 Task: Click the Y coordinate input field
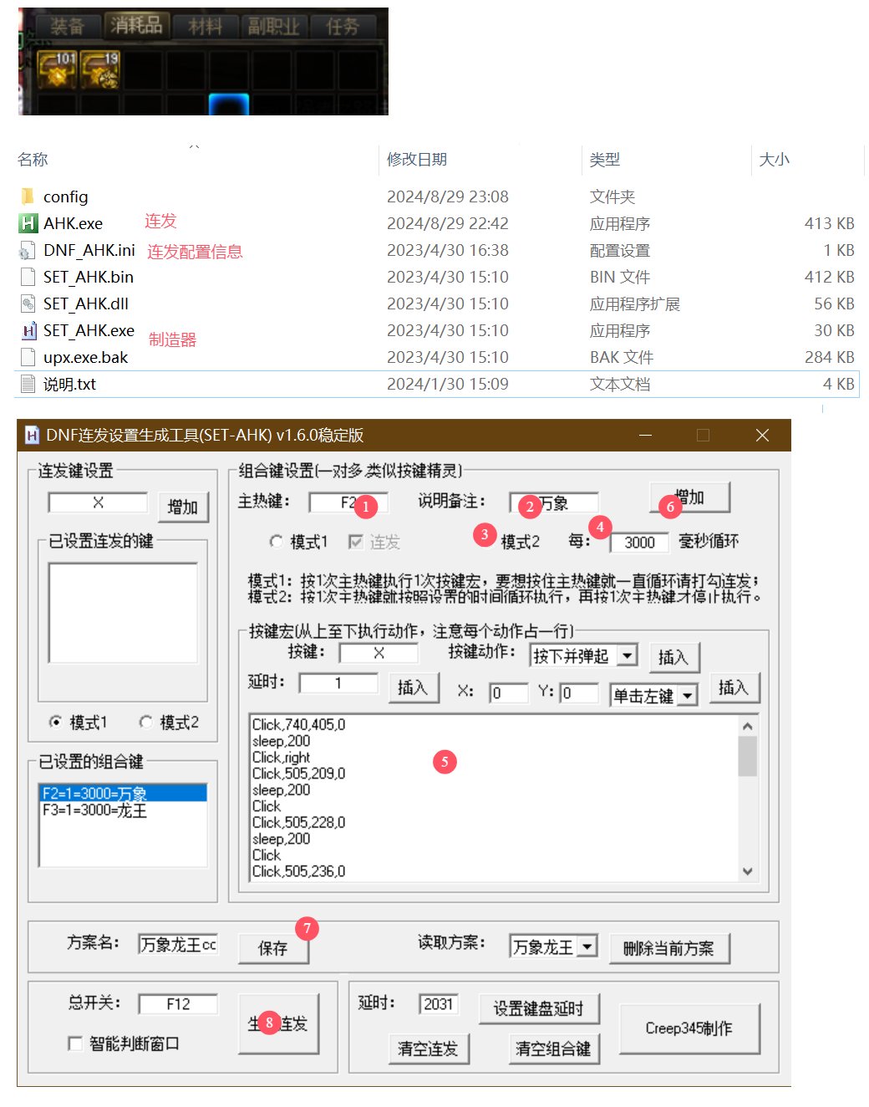coord(580,692)
